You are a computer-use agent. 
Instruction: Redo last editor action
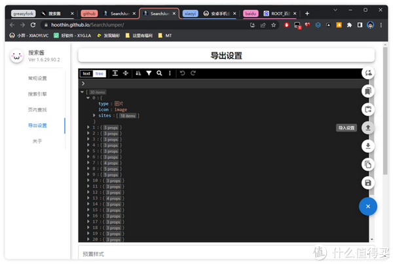pyautogui.click(x=193, y=73)
